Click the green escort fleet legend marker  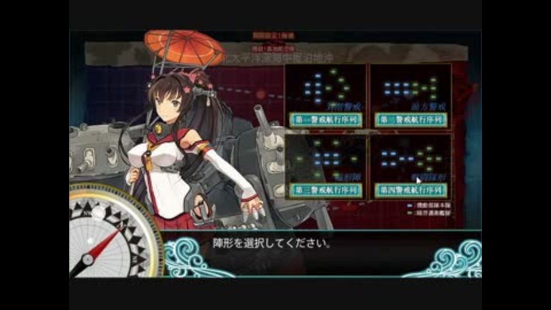[x=409, y=212]
